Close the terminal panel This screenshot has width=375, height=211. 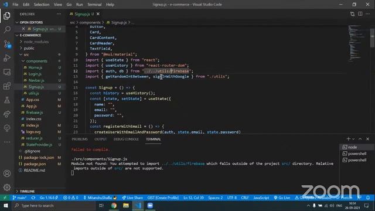pos(368,139)
